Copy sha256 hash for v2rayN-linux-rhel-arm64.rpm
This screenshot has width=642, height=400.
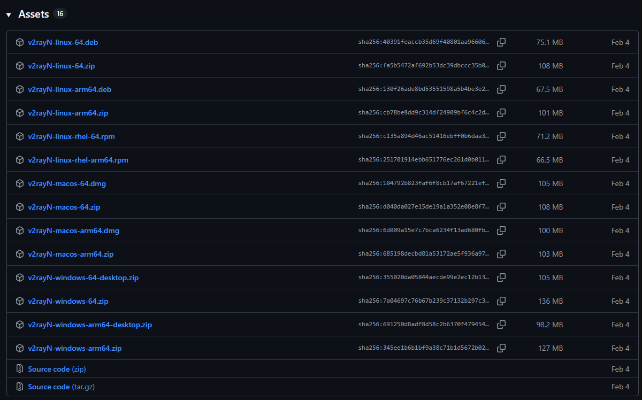[x=501, y=160]
